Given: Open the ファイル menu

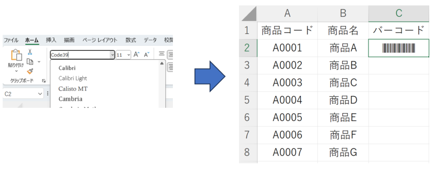Looking at the screenshot, I should tap(11, 40).
